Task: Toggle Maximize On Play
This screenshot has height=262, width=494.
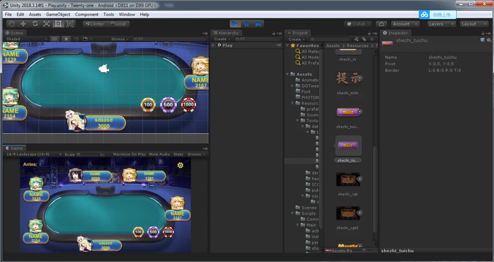Action: point(130,155)
